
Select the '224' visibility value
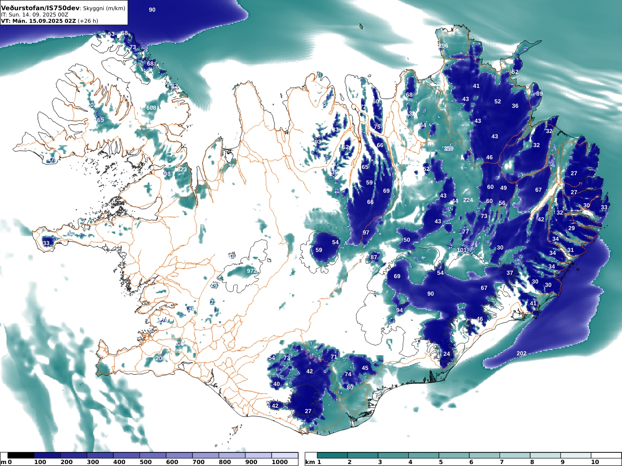467,200
